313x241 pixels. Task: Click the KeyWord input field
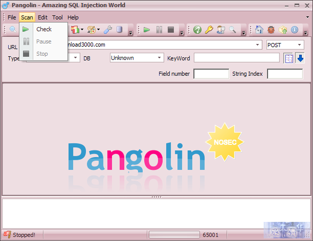(x=237, y=58)
